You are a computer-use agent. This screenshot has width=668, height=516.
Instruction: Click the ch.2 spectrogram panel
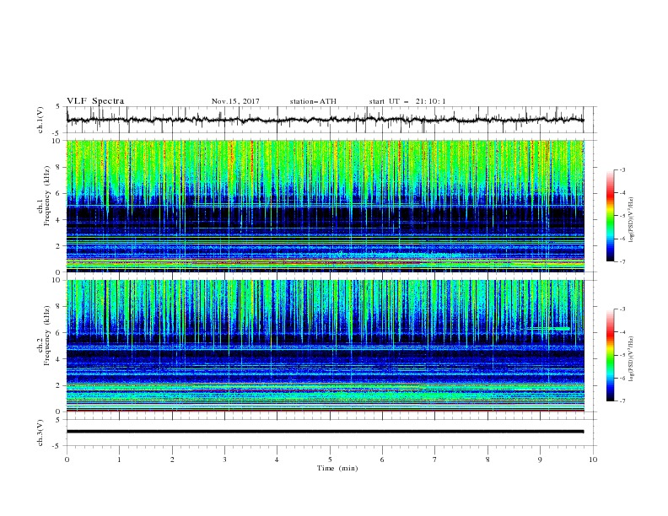tap(325, 346)
